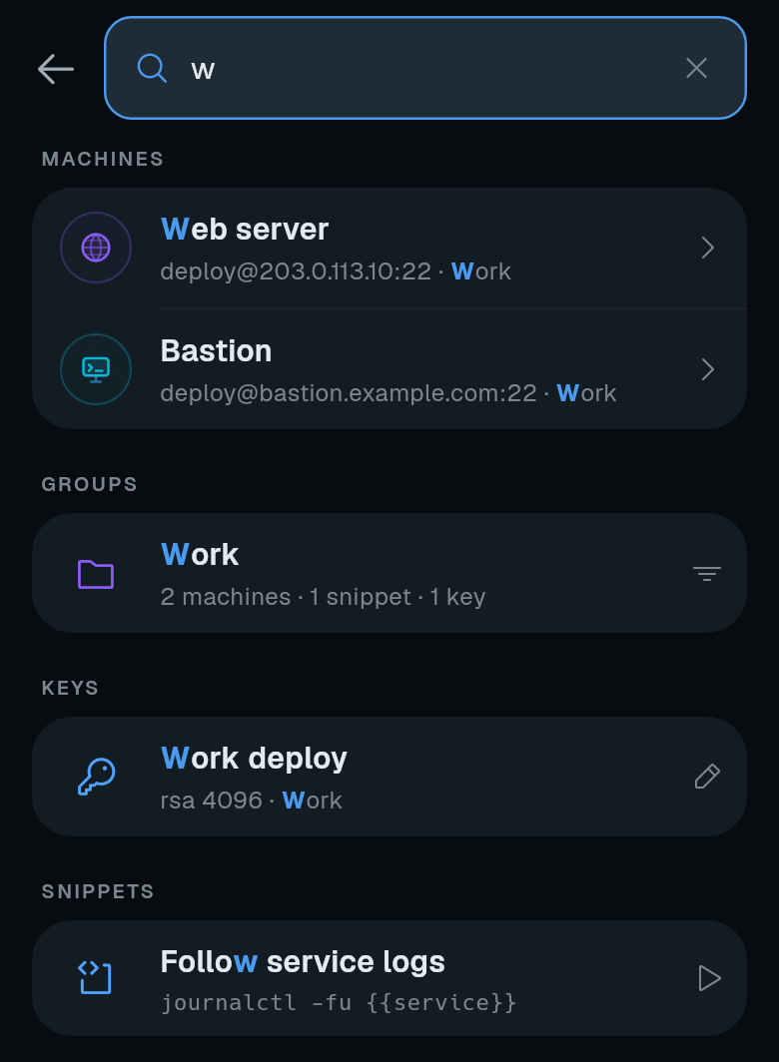Image resolution: width=779 pixels, height=1062 pixels.
Task: Go back with the left arrow
Action: pyautogui.click(x=56, y=69)
